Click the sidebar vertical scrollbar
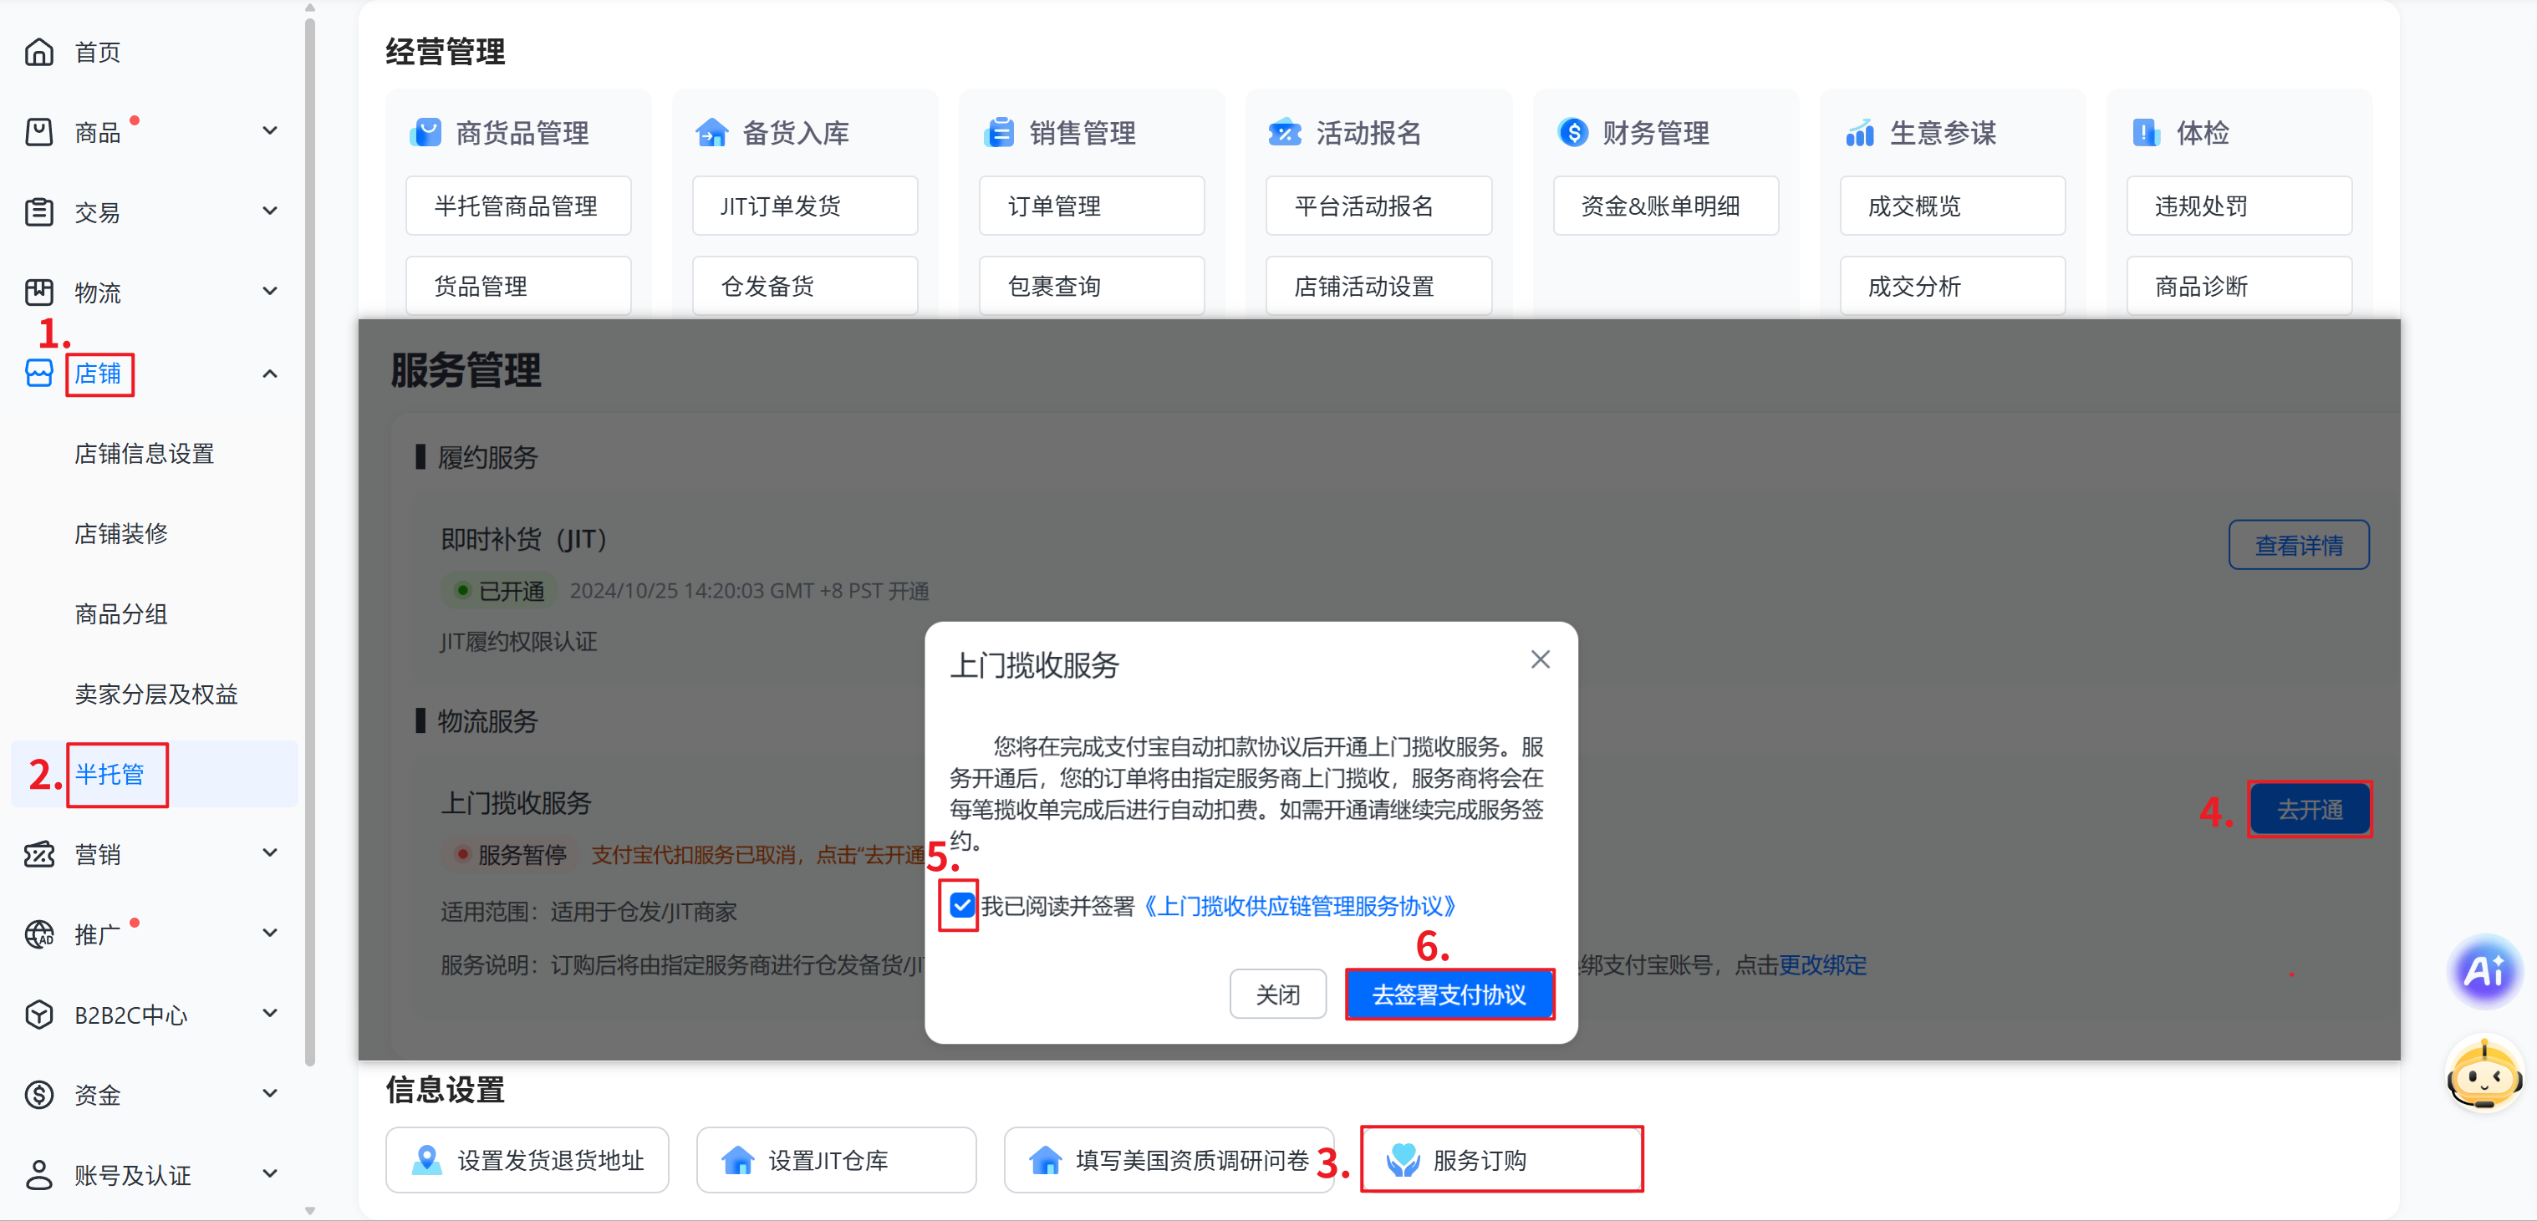 [x=310, y=542]
